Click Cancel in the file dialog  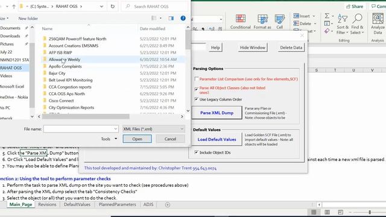[x=170, y=139]
